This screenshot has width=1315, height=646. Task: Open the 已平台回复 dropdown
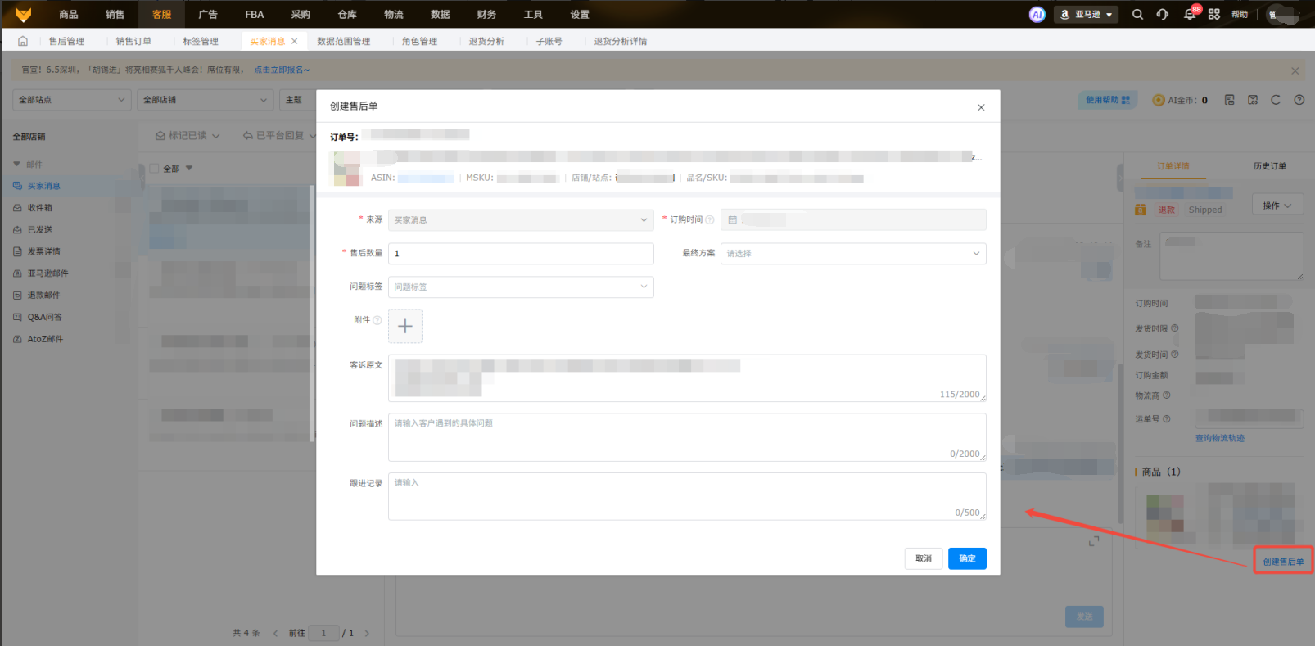pos(279,136)
